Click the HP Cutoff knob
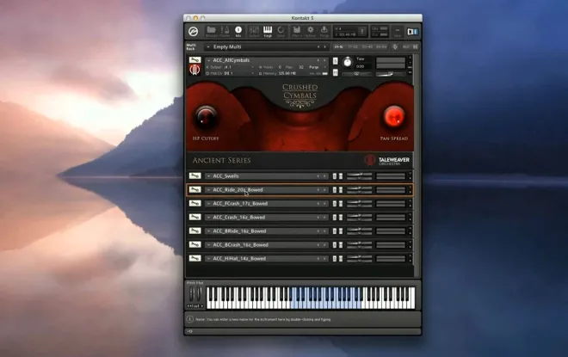This screenshot has width=568, height=357. pyautogui.click(x=206, y=118)
